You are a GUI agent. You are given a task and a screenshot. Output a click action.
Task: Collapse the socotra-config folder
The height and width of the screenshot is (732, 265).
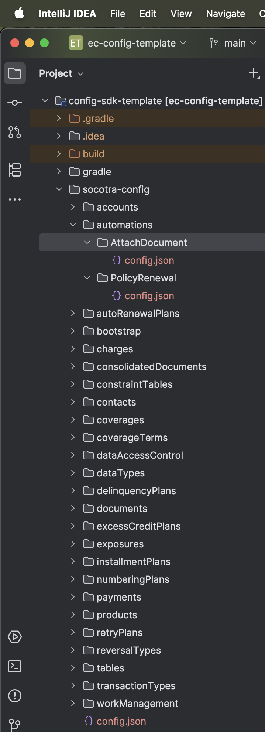pyautogui.click(x=59, y=189)
